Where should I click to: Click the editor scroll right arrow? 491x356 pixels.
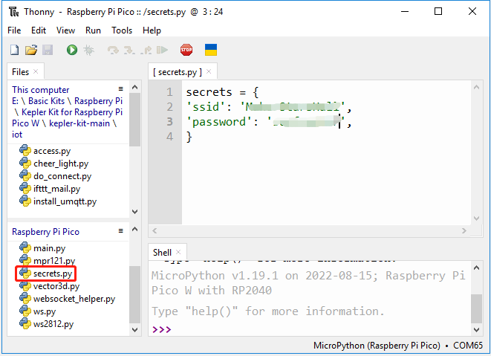pyautogui.click(x=464, y=230)
